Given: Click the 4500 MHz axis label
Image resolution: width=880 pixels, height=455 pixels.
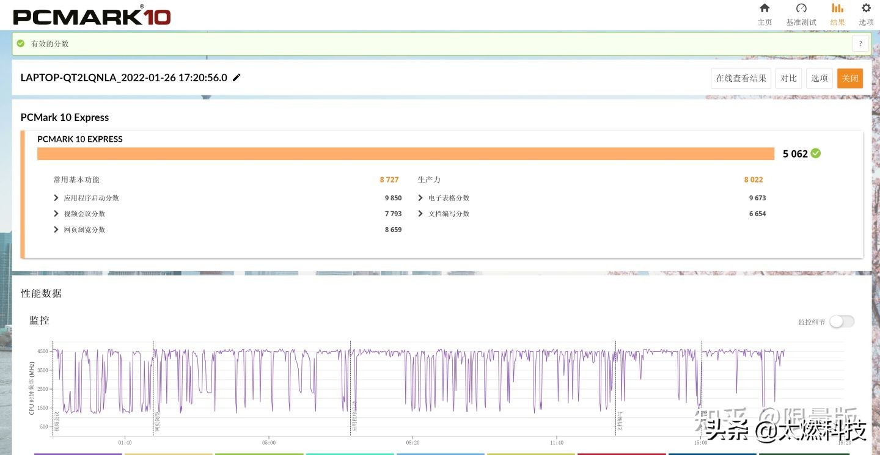Looking at the screenshot, I should [x=43, y=352].
